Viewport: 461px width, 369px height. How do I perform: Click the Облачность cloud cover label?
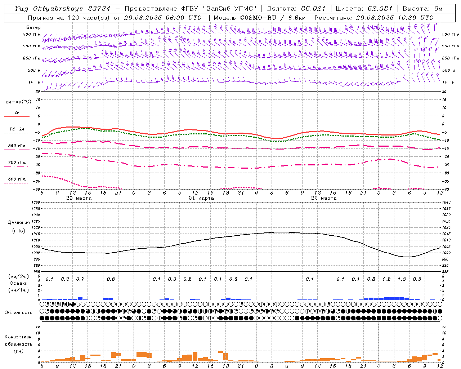coord(18,313)
